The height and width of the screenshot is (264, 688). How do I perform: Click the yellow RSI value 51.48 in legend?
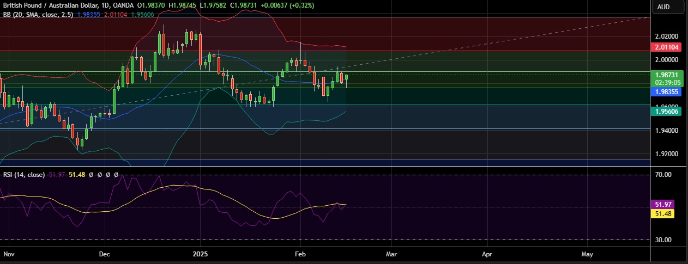[x=77, y=175]
